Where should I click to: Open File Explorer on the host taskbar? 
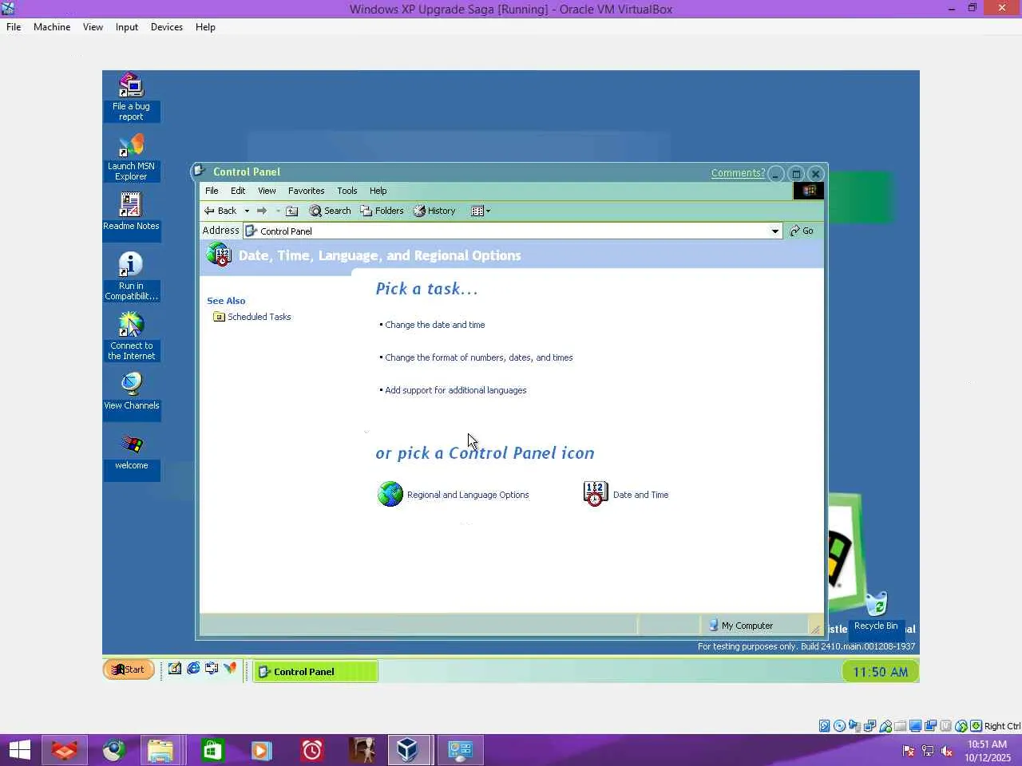160,750
